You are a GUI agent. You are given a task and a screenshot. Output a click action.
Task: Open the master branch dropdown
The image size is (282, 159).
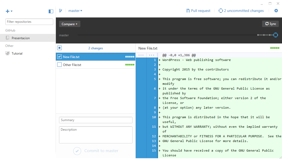coord(75,11)
